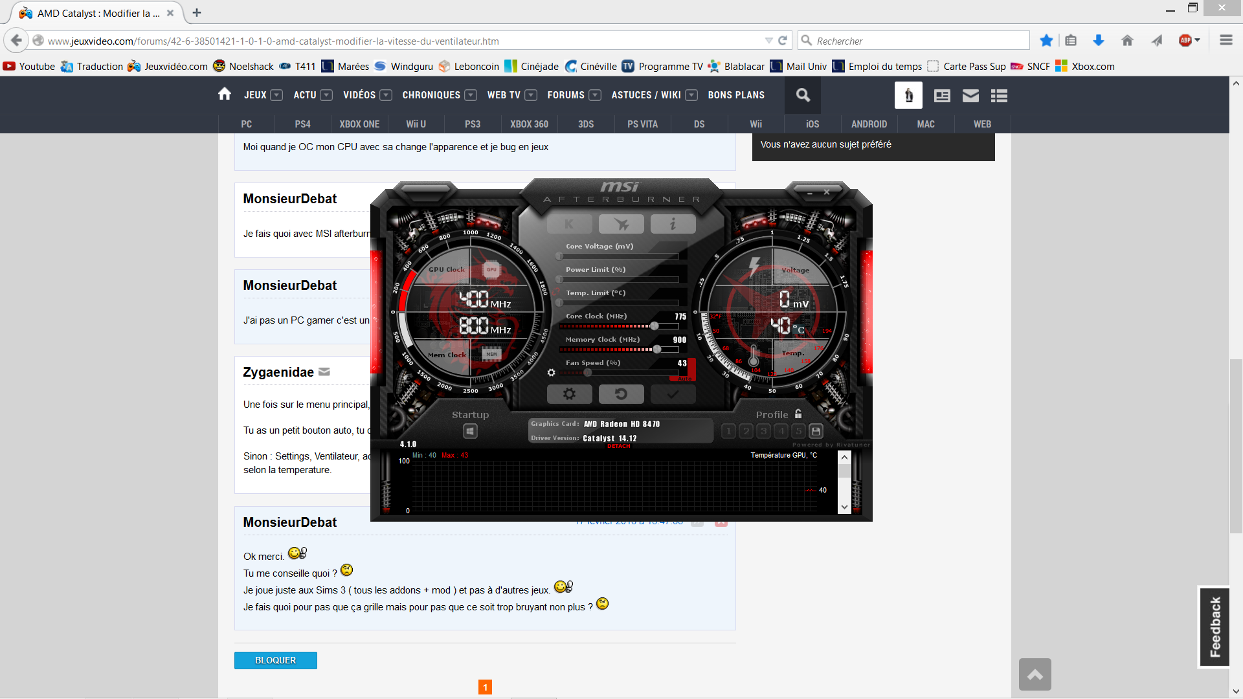Bookmark this page with star icon
Image resolution: width=1243 pixels, height=699 pixels.
(x=1046, y=41)
